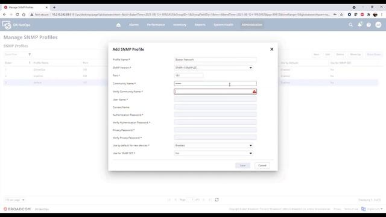Screen dimensions: 386x217
Task: Click the Community Name input field
Action: tap(215, 84)
